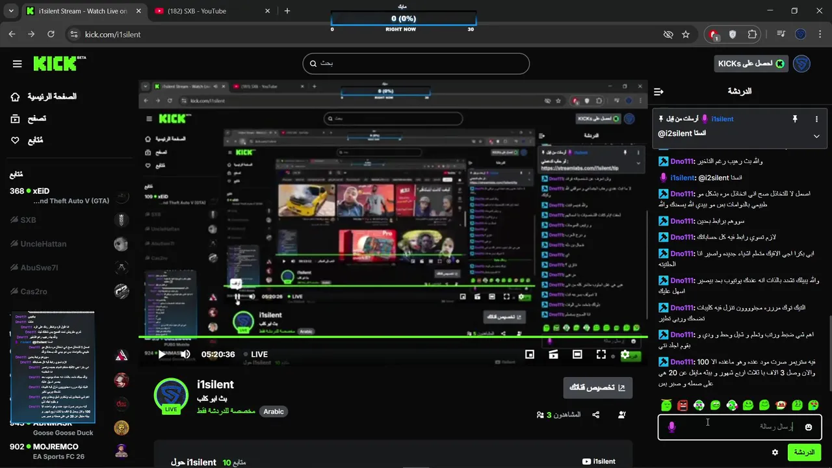Open the red extension with badge
The height and width of the screenshot is (468, 832).
[714, 34]
